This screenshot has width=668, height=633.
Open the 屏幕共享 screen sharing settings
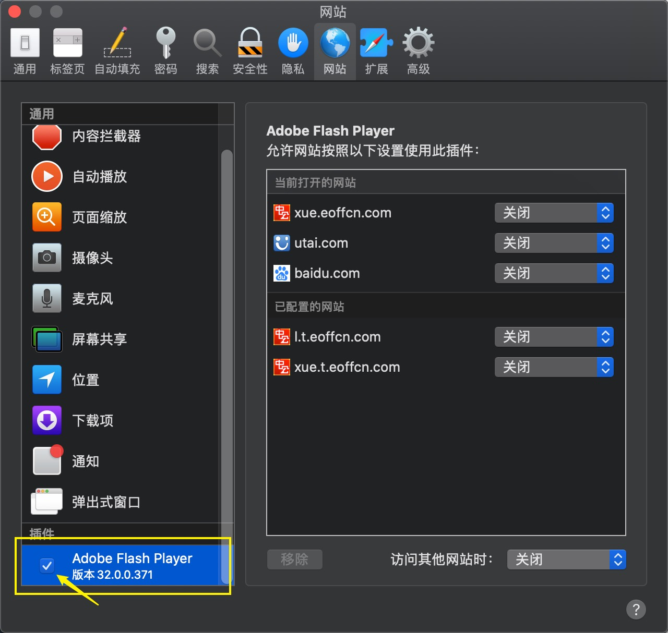click(x=99, y=339)
